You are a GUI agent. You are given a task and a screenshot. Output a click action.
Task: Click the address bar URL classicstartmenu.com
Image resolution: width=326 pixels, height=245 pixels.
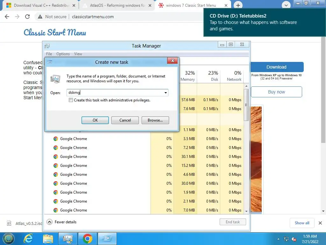tap(93, 17)
